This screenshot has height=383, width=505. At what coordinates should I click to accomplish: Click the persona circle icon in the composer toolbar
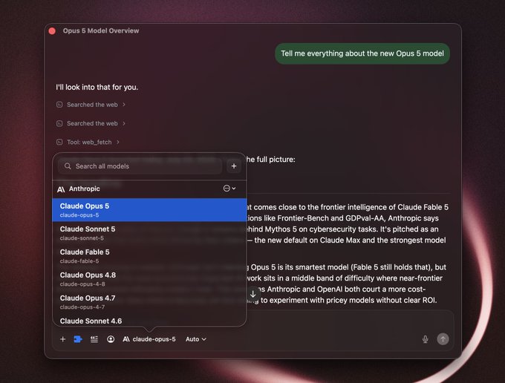click(x=111, y=339)
